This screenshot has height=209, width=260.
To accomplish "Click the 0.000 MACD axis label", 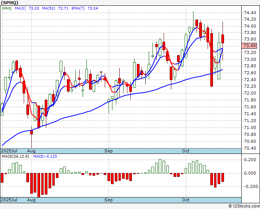I will (250, 173).
